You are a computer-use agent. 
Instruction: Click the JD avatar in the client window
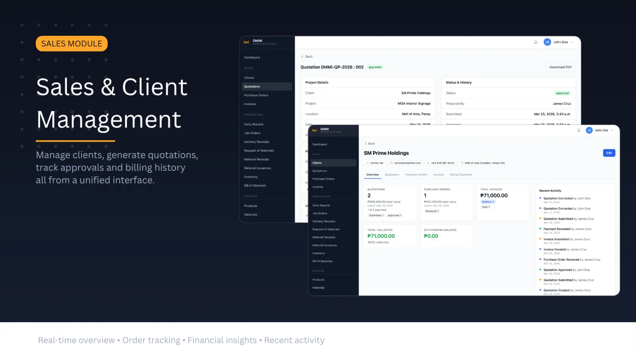(x=589, y=130)
